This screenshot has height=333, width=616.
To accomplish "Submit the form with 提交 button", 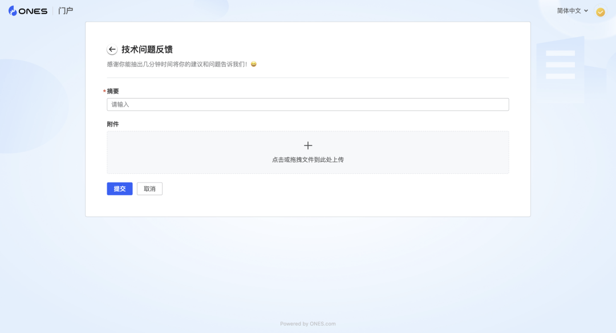I will [119, 189].
